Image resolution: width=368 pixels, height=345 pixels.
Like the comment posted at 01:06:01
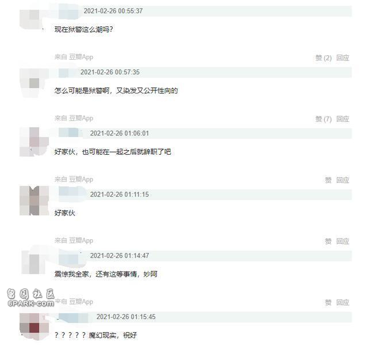click(x=328, y=180)
